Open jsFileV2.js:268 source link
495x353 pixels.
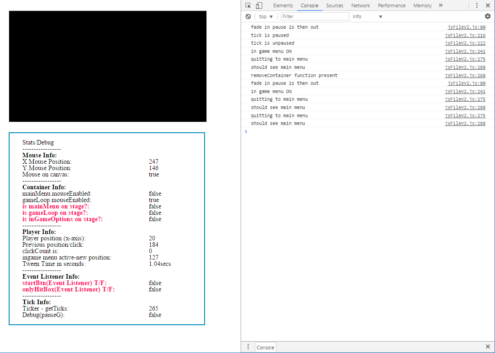coord(465,75)
